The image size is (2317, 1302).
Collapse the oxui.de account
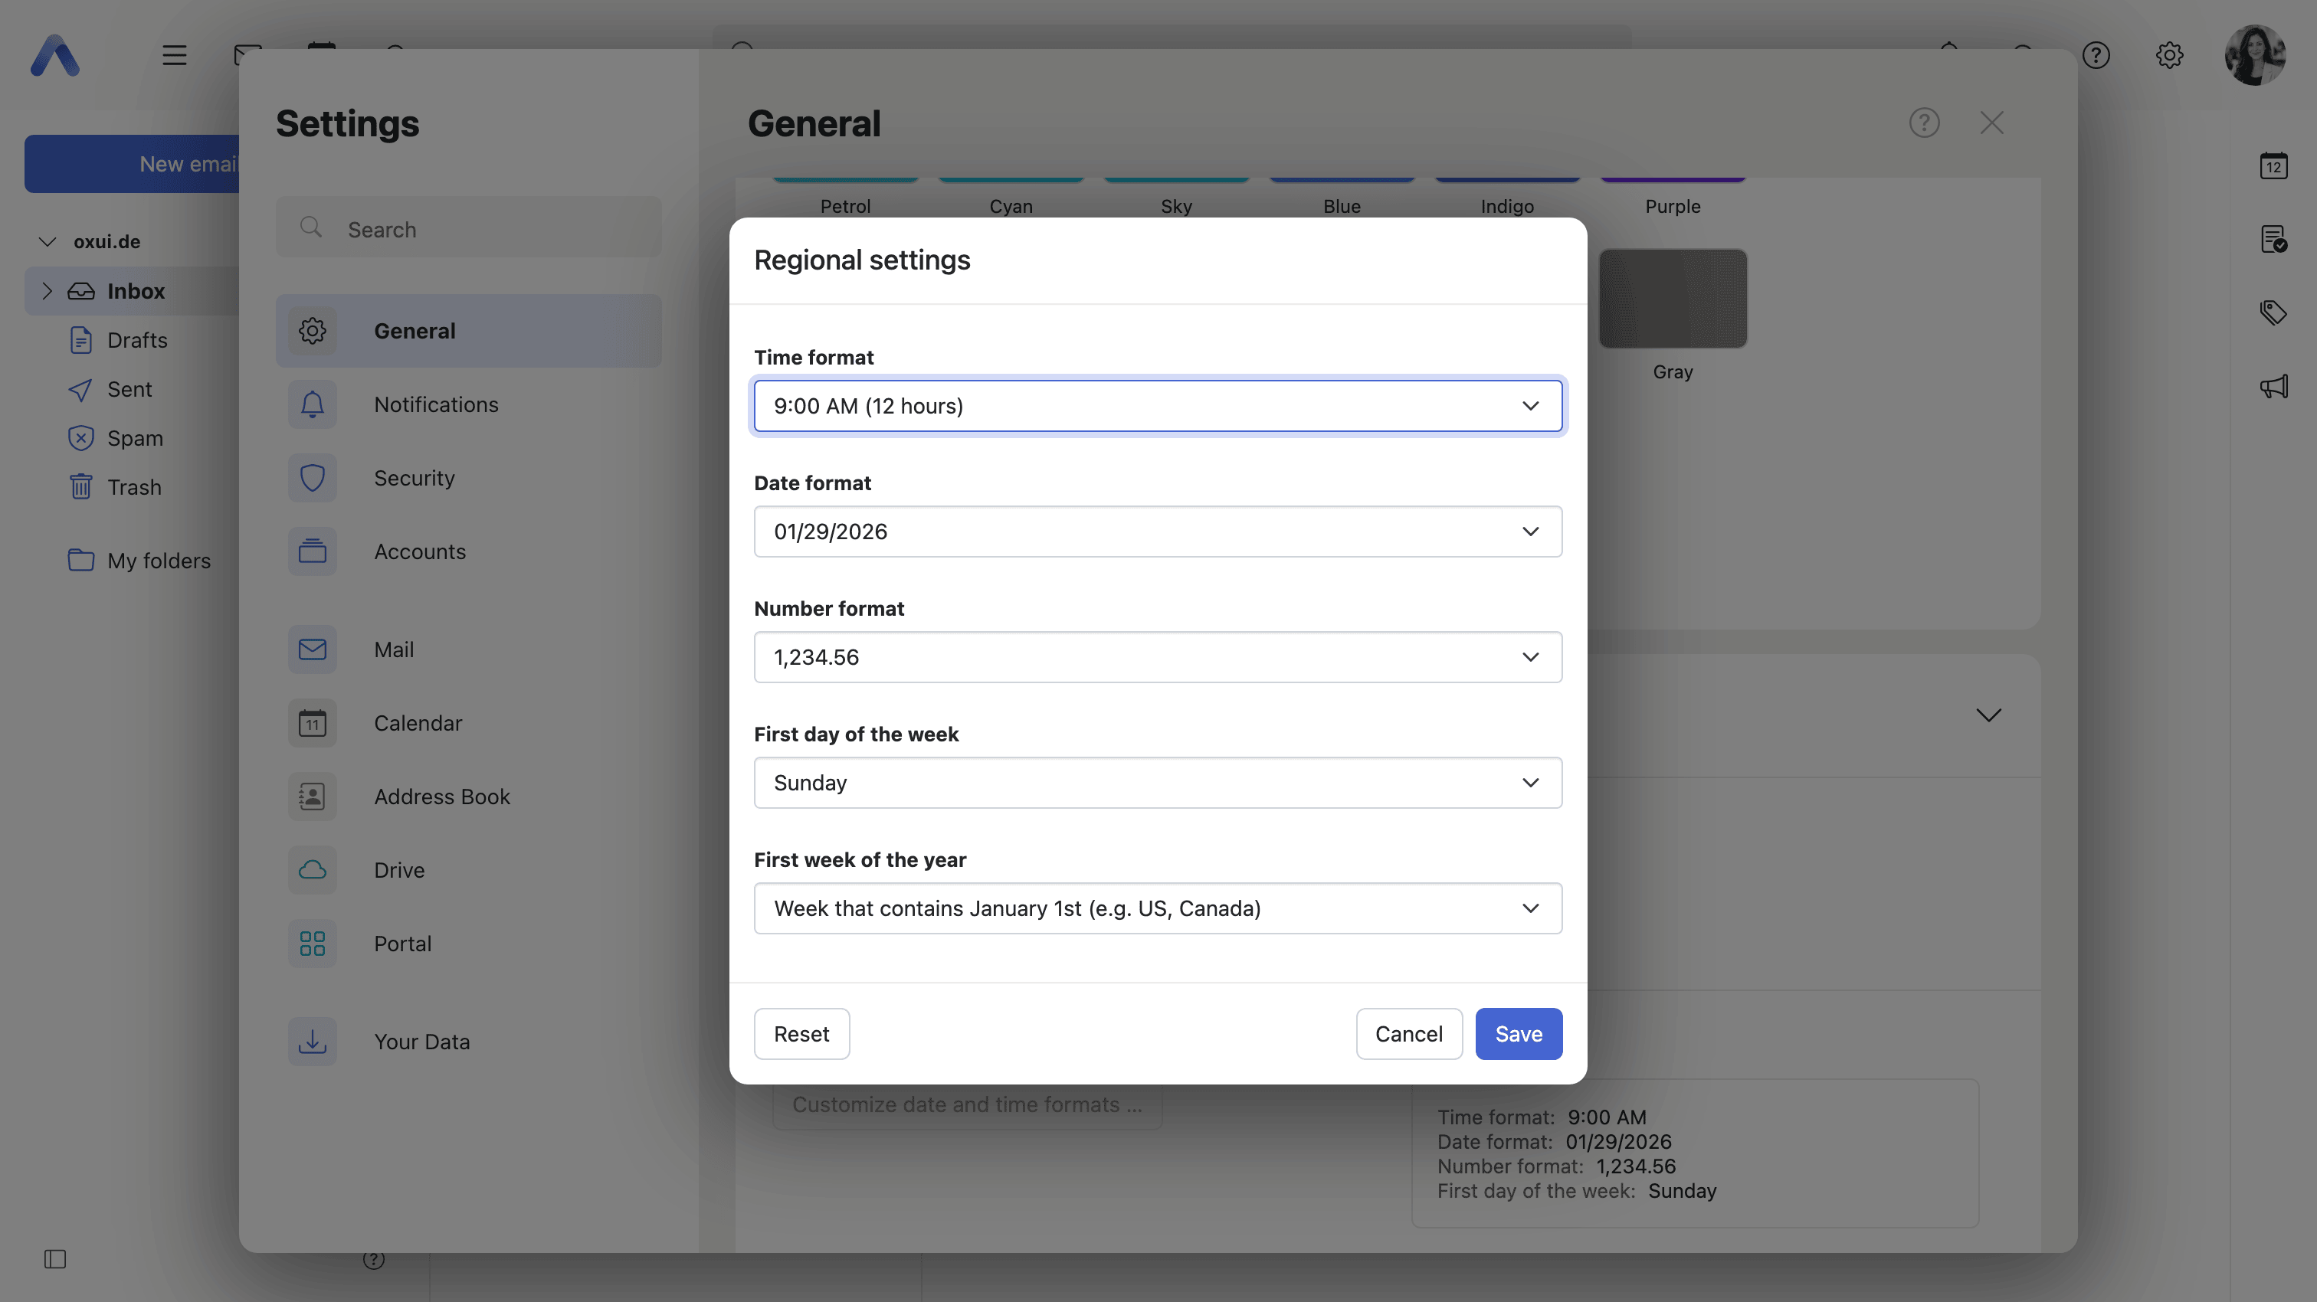coord(48,242)
